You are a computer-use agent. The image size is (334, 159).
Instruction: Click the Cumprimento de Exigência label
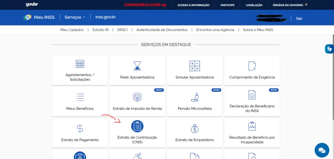coord(252,77)
